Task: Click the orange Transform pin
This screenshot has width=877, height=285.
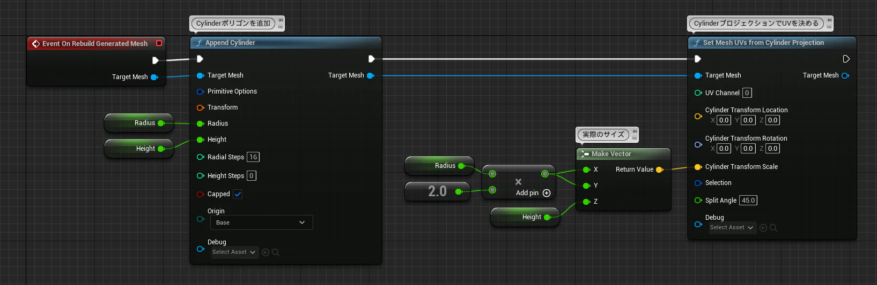Action: tap(201, 108)
